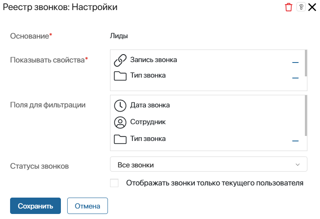320x219 pixels.
Task: Cancel changes with Отмена button
Action: coord(87,206)
